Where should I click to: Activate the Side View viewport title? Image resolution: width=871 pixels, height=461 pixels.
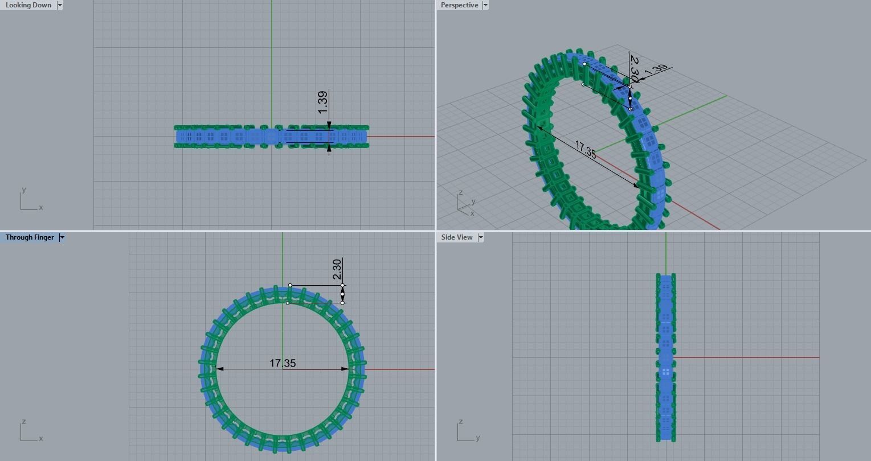pyautogui.click(x=456, y=237)
